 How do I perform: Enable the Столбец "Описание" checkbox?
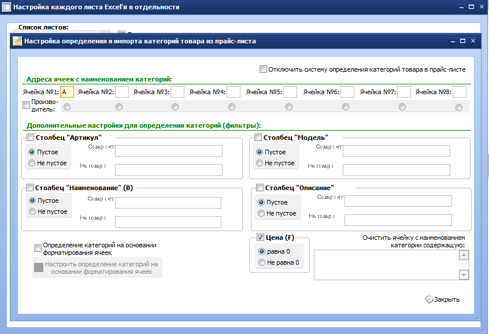[x=260, y=187]
